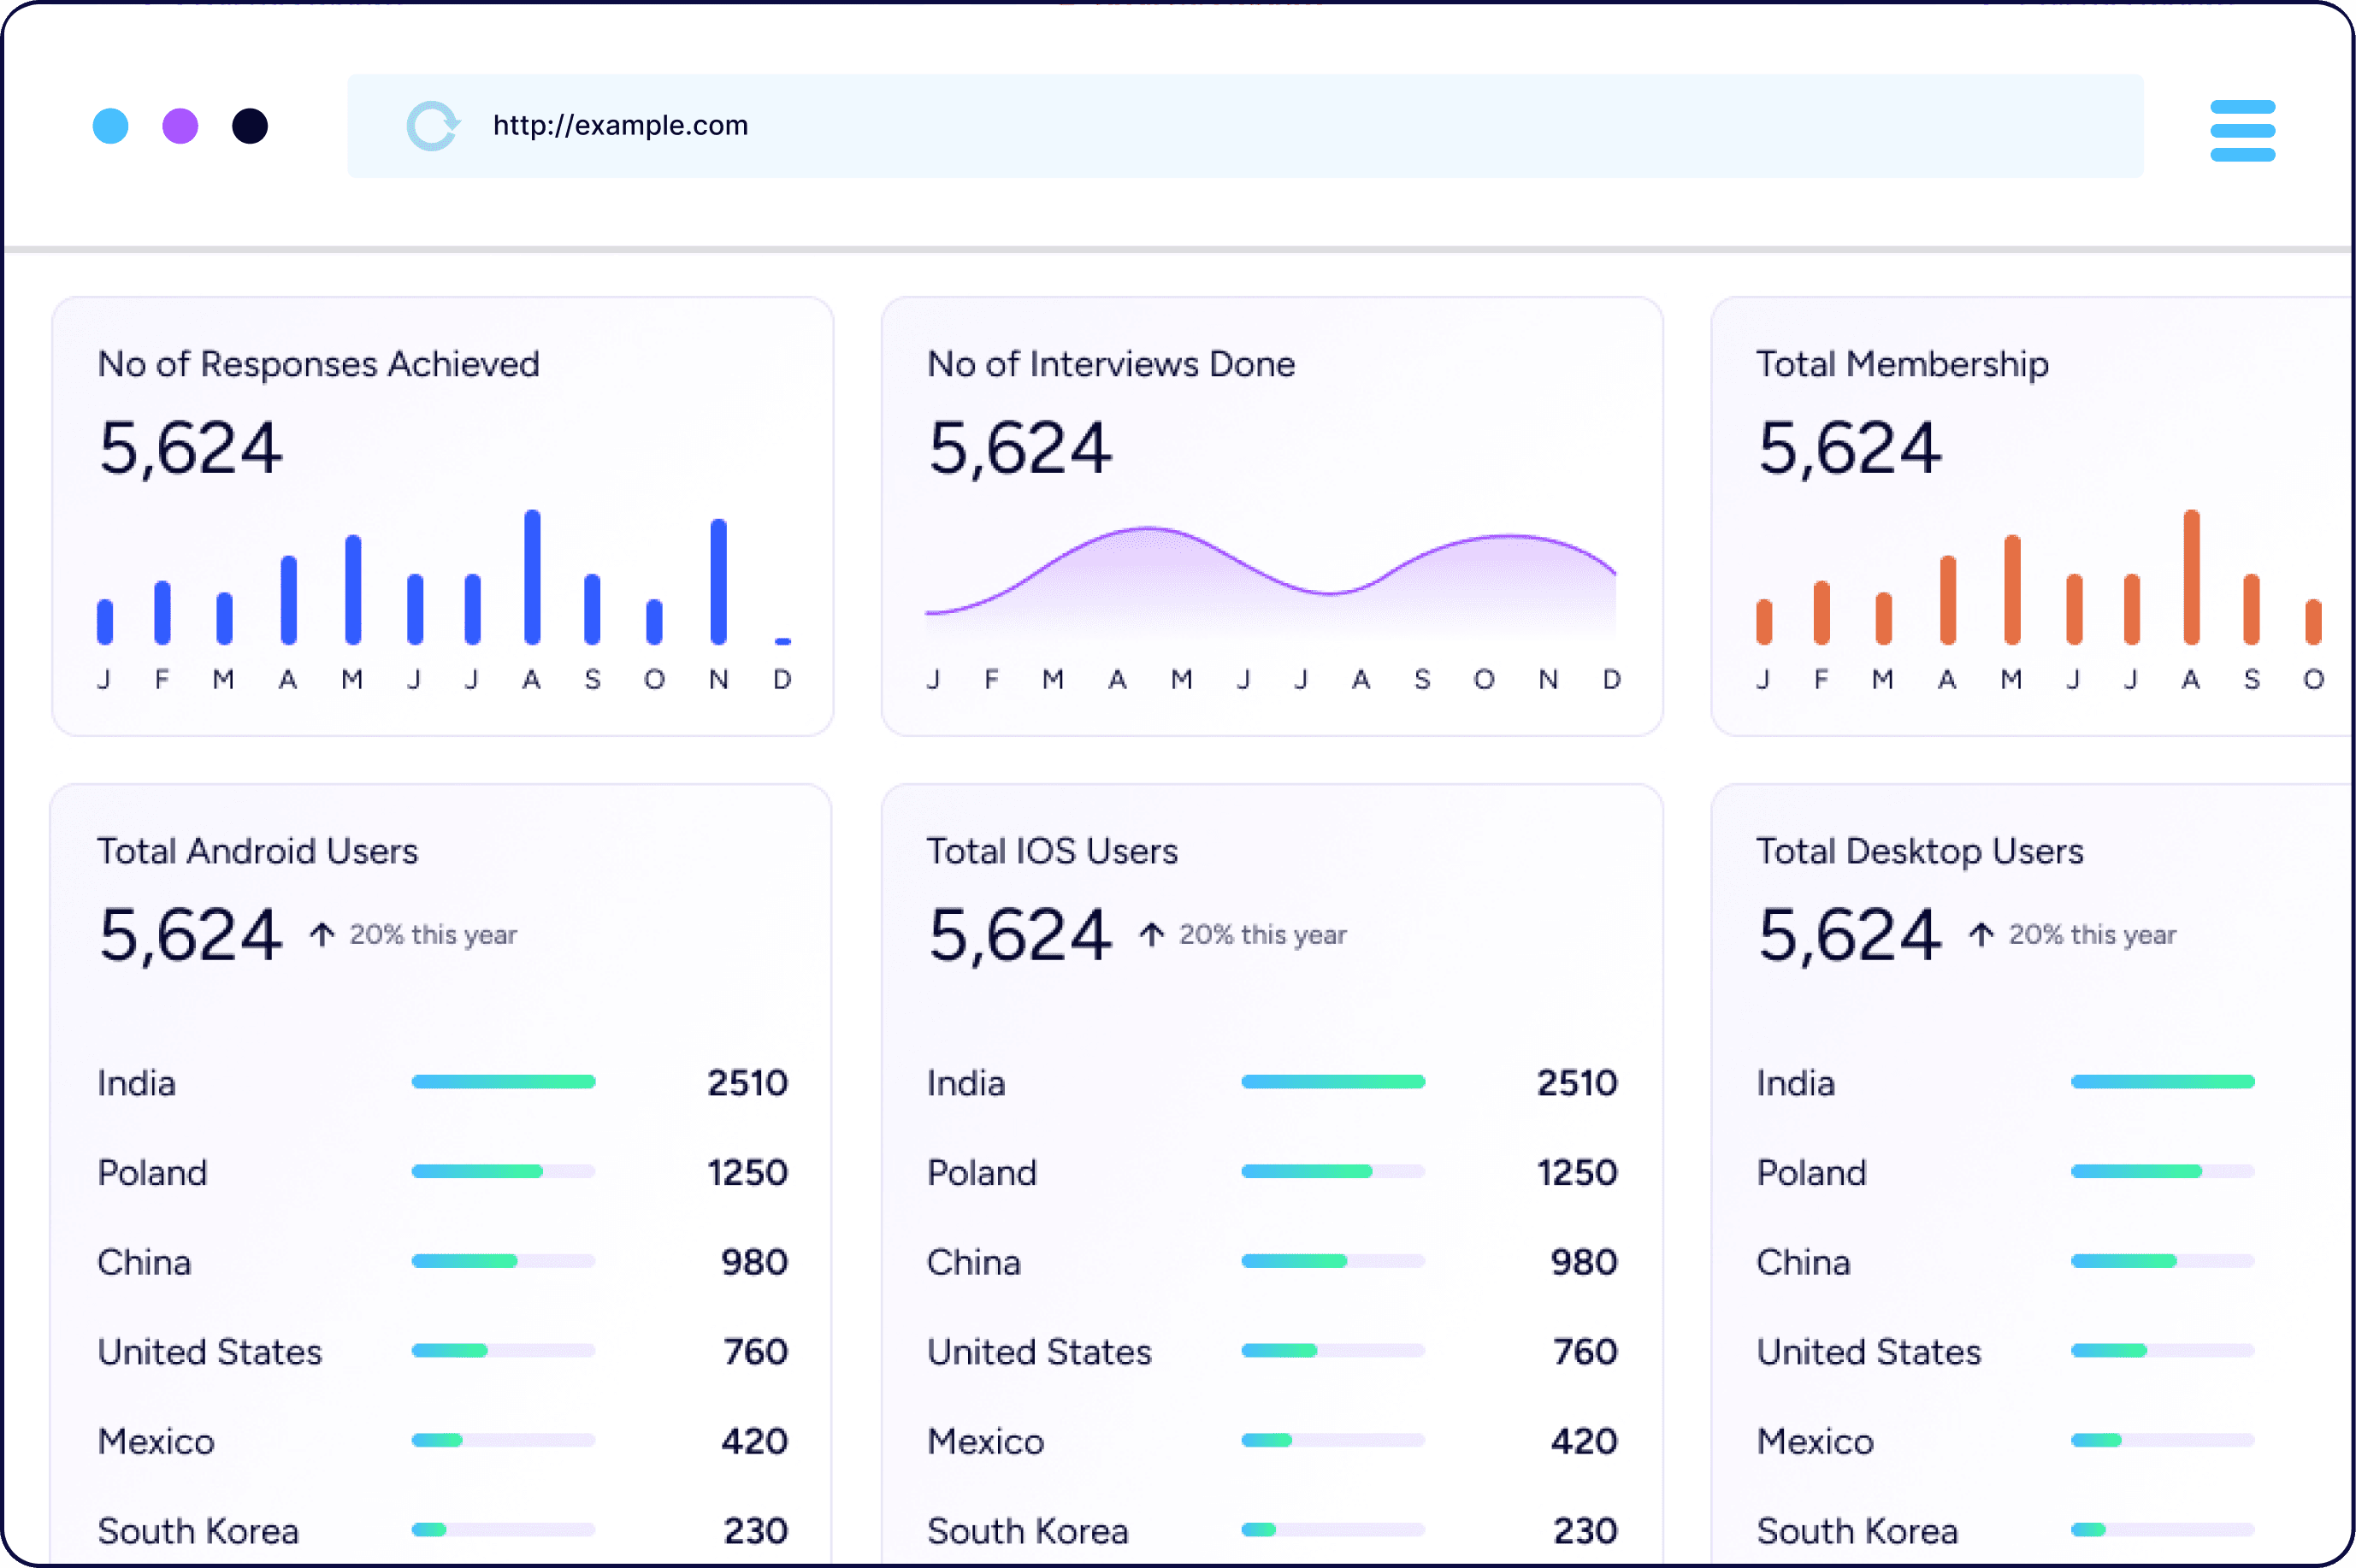Click Mexico progress bar in Desktop Users card

2163,1440
